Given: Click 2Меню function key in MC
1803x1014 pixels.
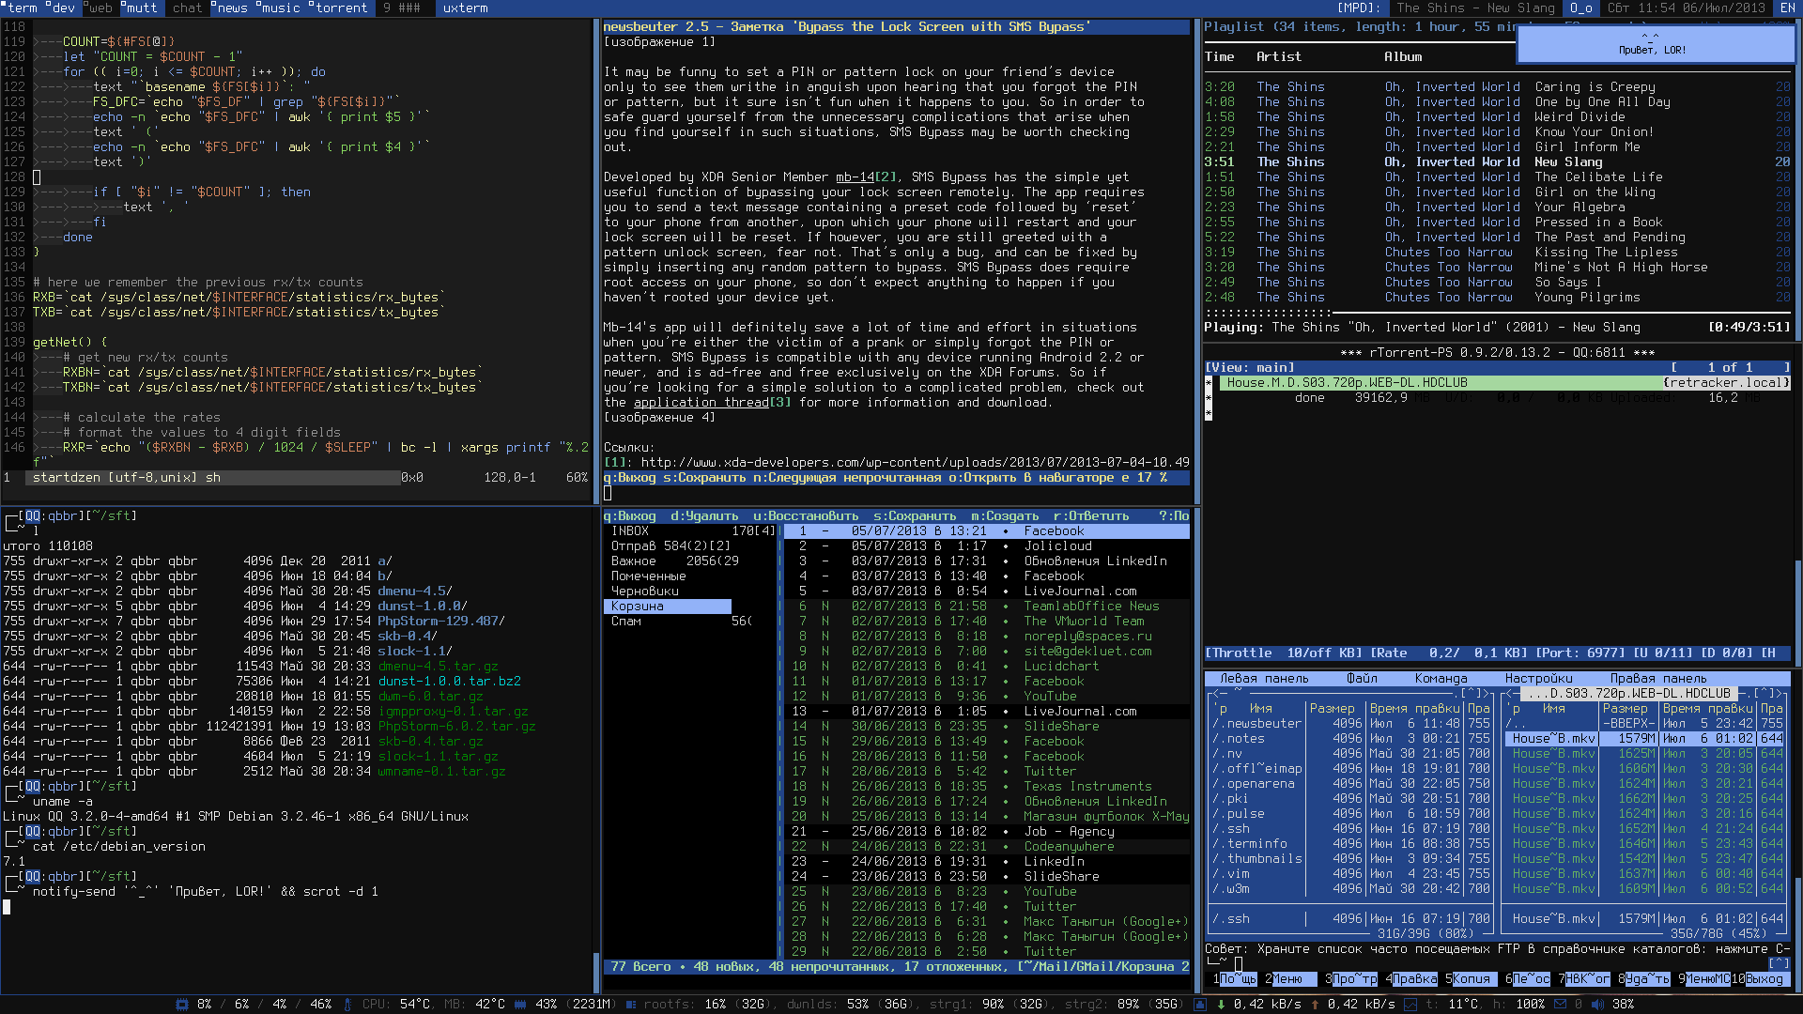Looking at the screenshot, I should [x=1291, y=978].
